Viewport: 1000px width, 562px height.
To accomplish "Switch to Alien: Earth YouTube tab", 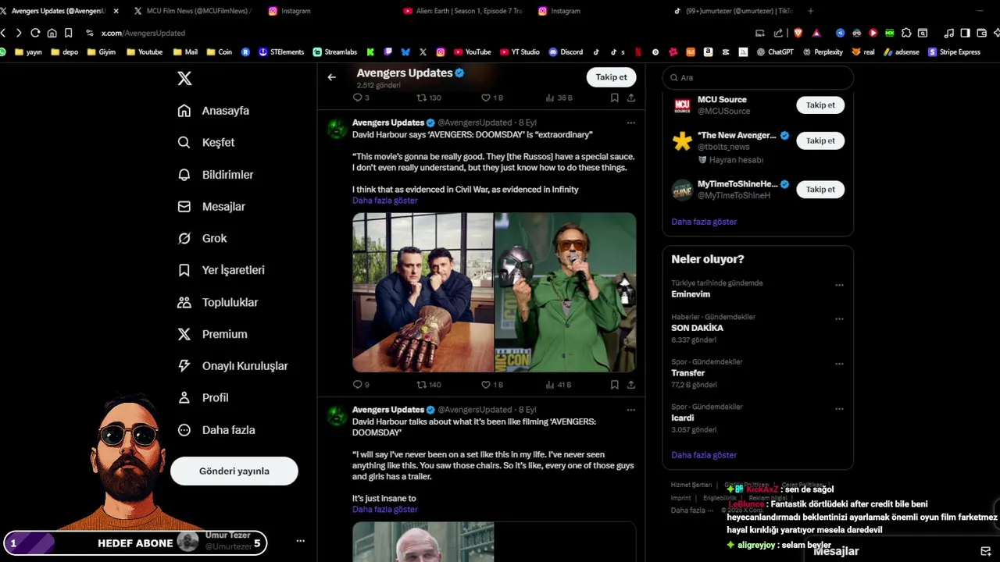I will [464, 11].
